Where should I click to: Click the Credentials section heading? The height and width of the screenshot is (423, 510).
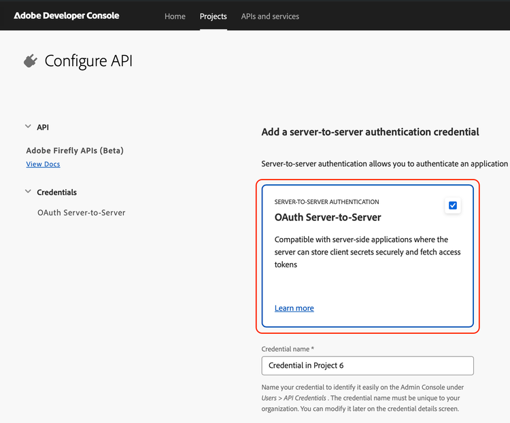pyautogui.click(x=56, y=192)
